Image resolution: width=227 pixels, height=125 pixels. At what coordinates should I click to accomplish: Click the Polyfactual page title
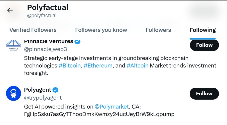[x=48, y=7]
